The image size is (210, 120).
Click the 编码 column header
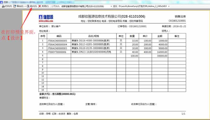click(59, 36)
